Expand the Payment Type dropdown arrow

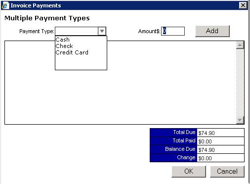click(102, 31)
